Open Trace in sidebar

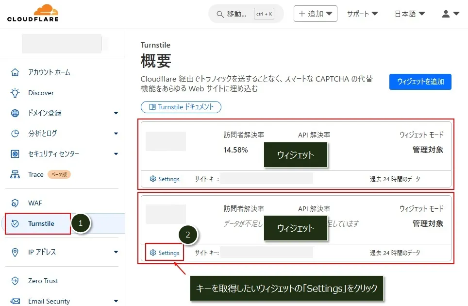click(x=36, y=174)
